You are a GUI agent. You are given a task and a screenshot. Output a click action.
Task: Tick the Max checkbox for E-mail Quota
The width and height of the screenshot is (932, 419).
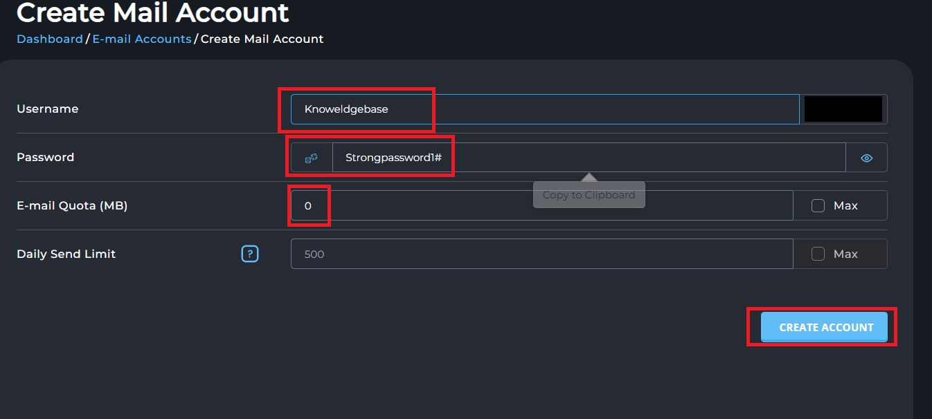click(x=818, y=205)
